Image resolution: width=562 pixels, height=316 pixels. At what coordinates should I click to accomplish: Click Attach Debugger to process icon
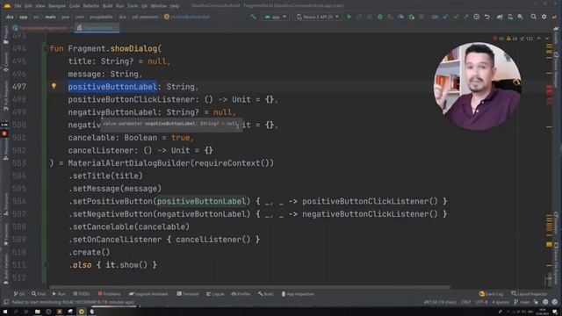point(411,17)
